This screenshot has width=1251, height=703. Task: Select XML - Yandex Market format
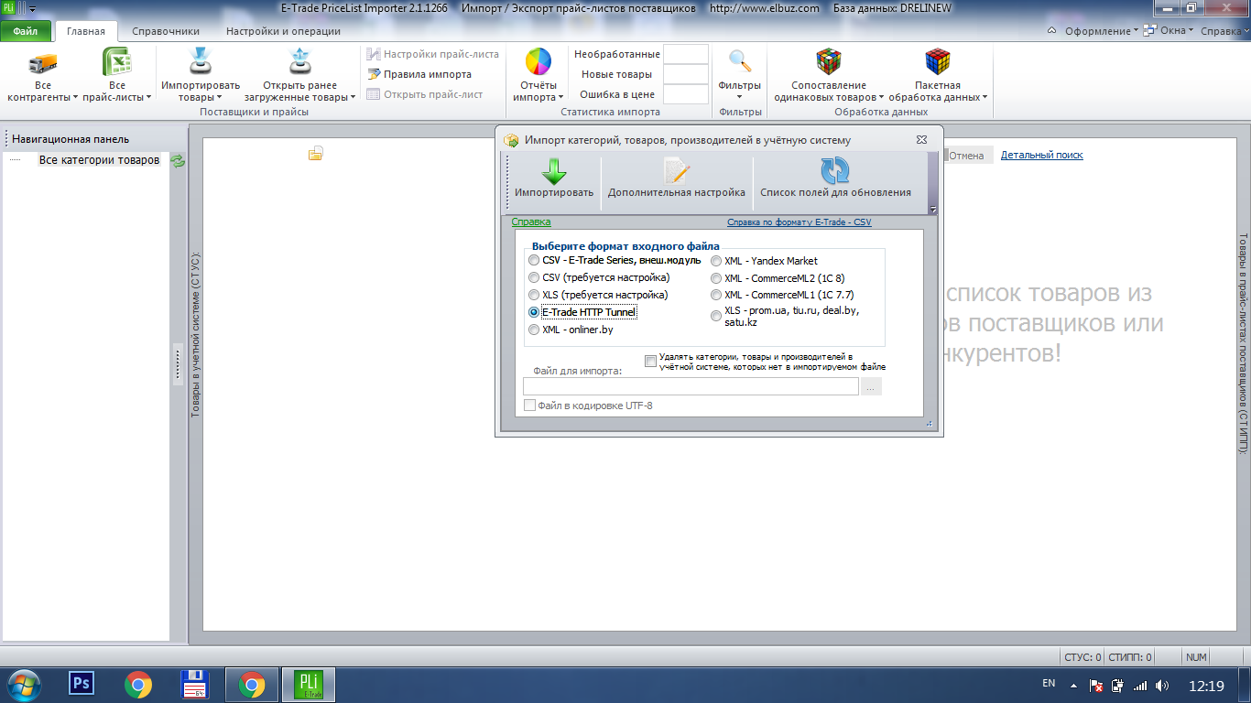tap(716, 261)
